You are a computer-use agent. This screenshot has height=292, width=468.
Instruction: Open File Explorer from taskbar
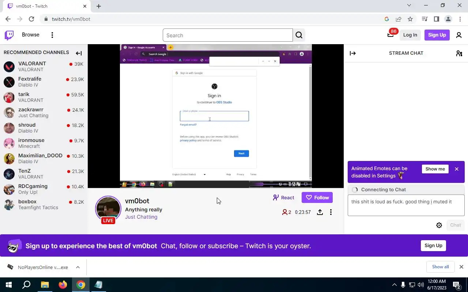pyautogui.click(x=45, y=285)
